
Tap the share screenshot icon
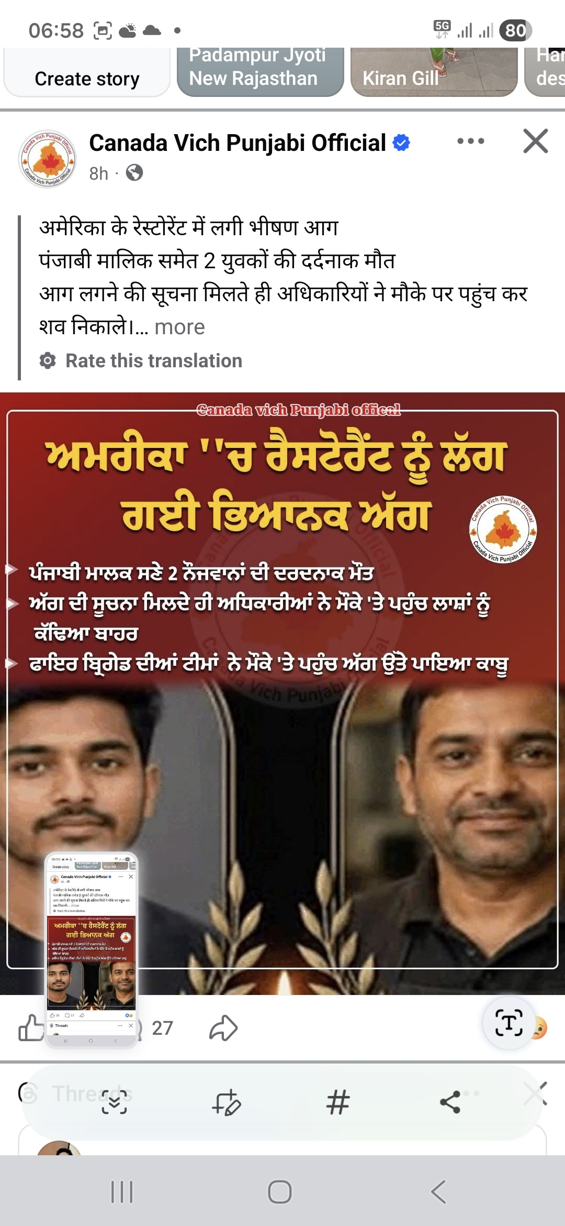450,1102
